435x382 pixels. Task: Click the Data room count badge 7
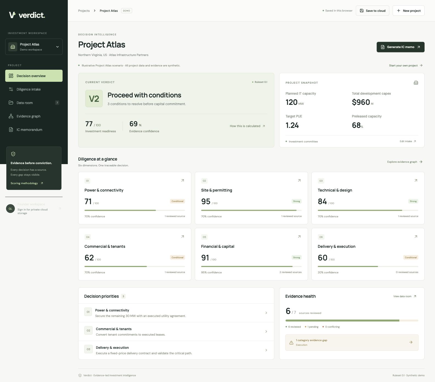click(57, 103)
